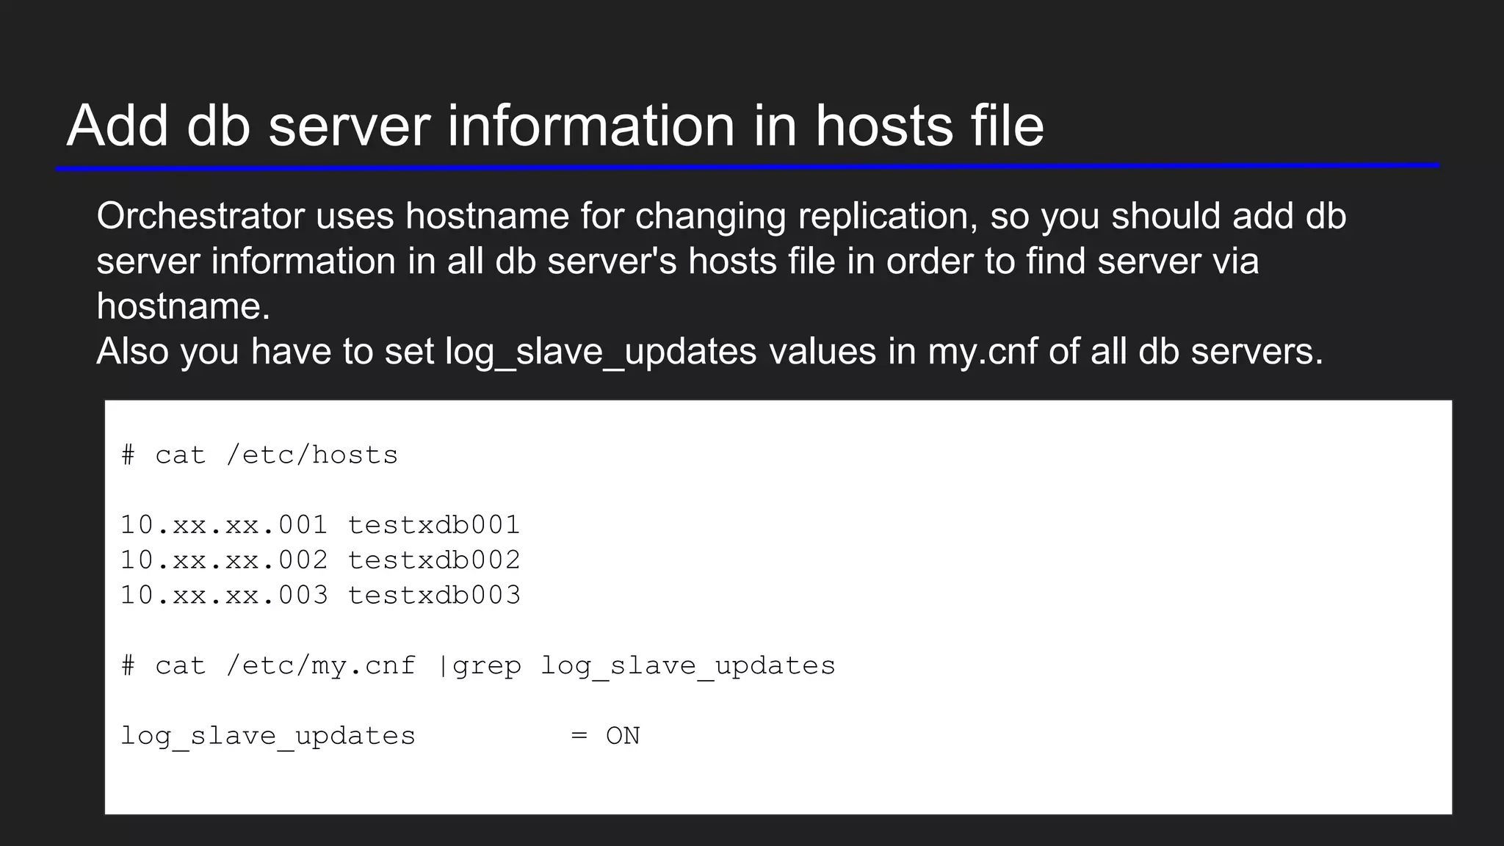Click the sentence 'Also you have to set log_slave_updates'
This screenshot has width=1504, height=846.
[709, 351]
